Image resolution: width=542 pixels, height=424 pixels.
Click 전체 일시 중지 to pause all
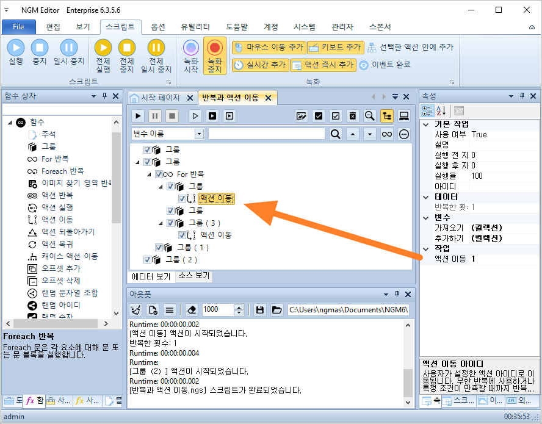[156, 56]
